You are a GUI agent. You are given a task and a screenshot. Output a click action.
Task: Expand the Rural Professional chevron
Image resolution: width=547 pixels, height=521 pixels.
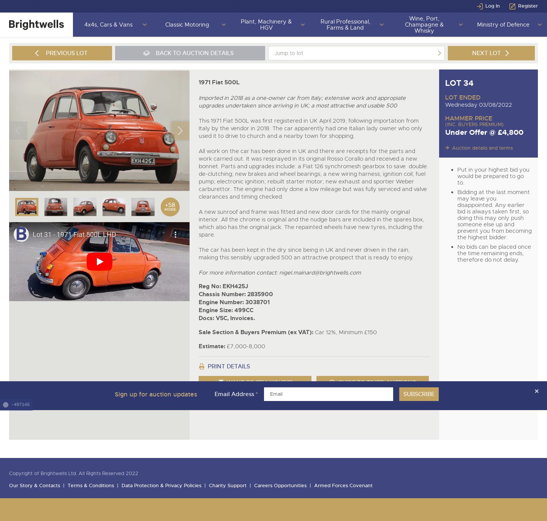click(x=381, y=25)
